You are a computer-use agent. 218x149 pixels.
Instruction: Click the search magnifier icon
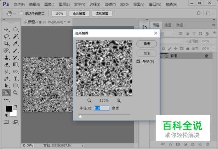tap(198, 13)
